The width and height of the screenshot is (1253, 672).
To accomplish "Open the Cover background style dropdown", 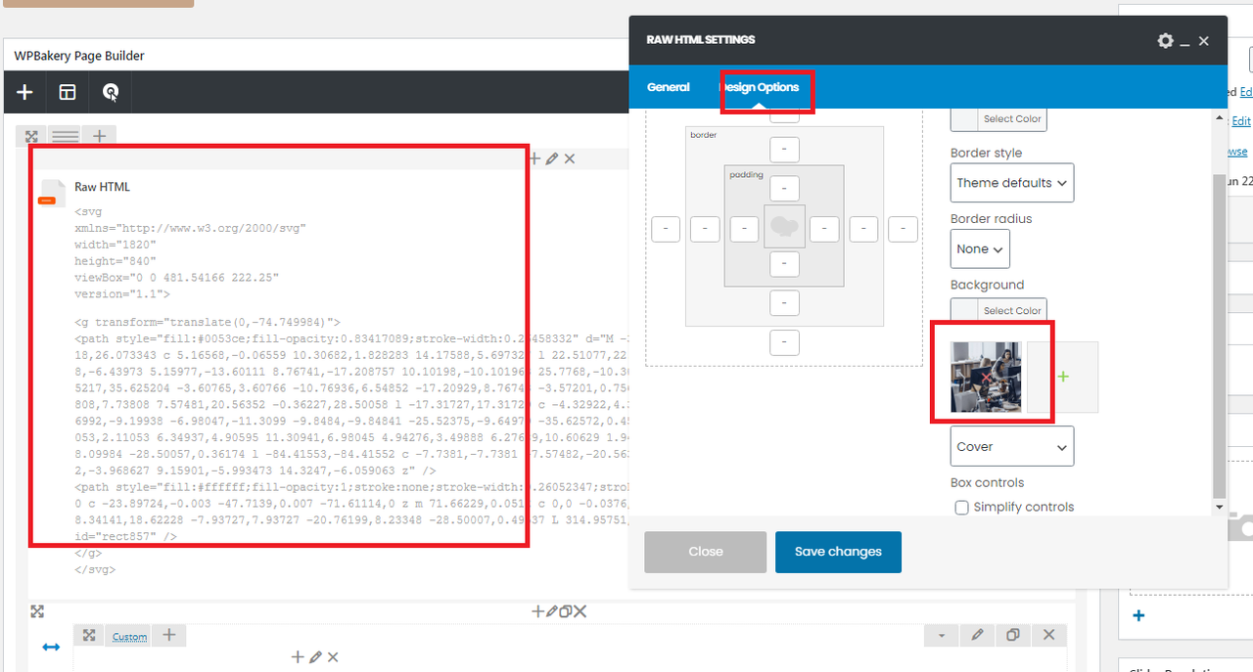I will (1012, 446).
